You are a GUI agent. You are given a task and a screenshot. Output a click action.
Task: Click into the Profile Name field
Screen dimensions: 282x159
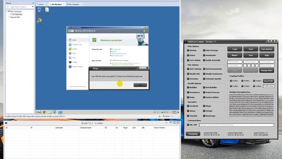[268, 86]
